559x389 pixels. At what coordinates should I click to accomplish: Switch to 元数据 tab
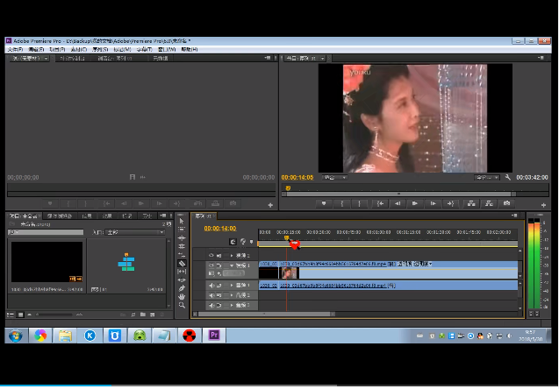pos(160,59)
